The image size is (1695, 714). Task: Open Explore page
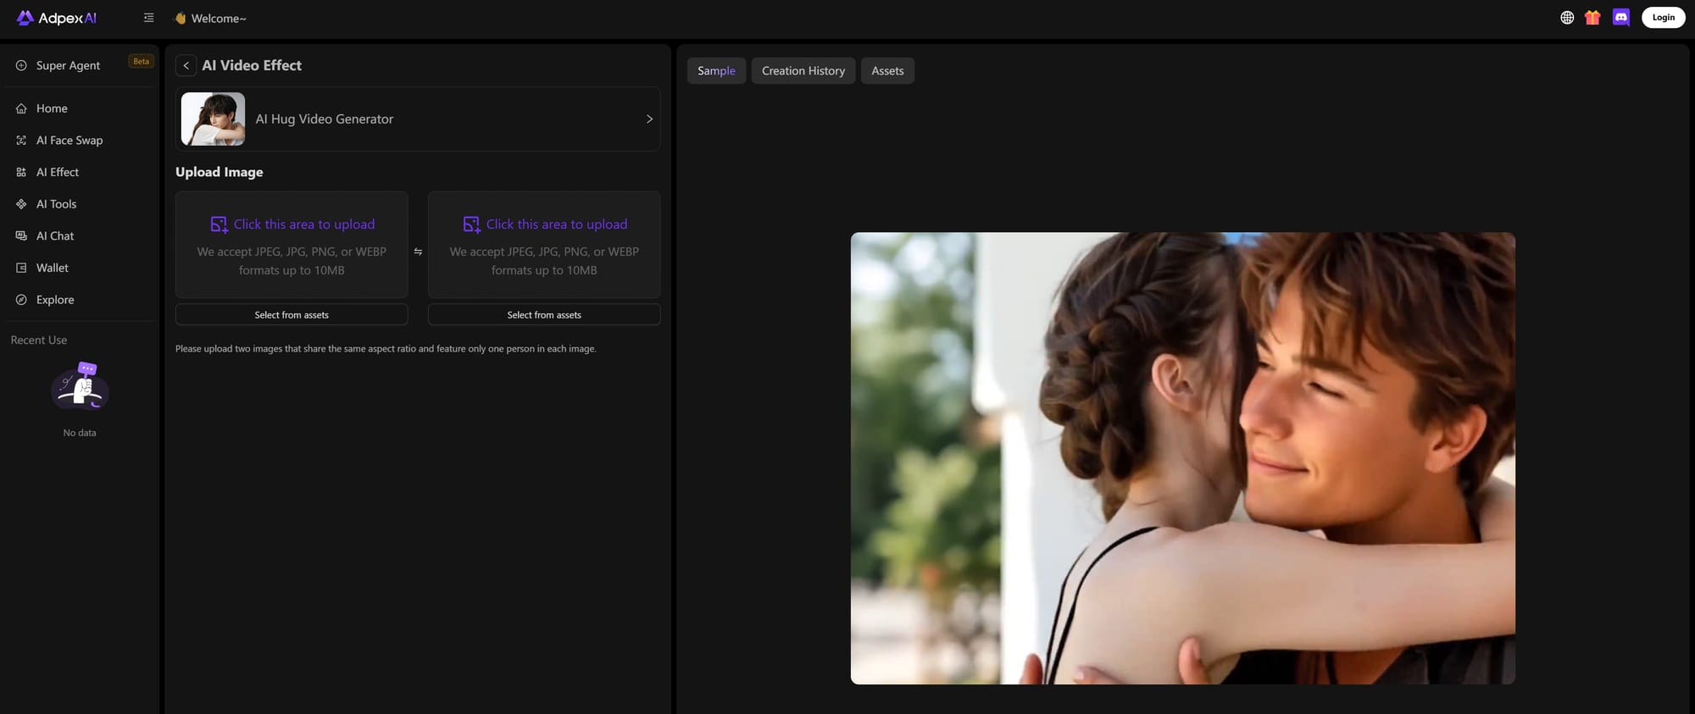(x=81, y=300)
